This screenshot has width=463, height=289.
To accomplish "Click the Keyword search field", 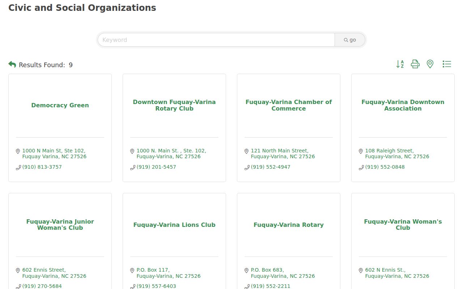I will 216,40.
